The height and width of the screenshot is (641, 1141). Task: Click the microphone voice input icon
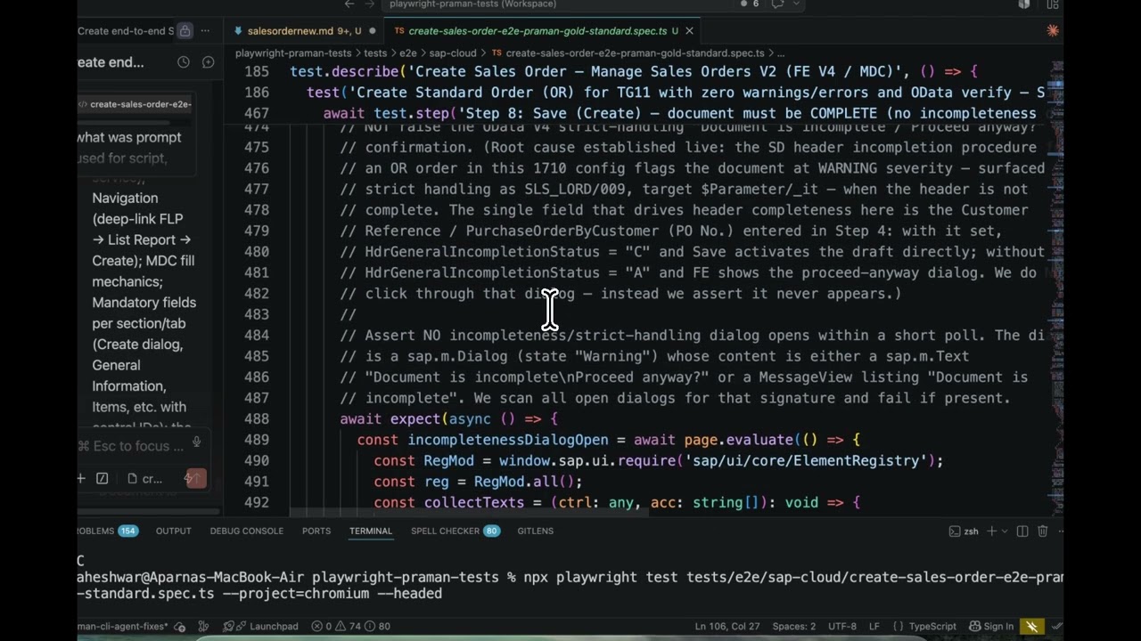(x=196, y=442)
